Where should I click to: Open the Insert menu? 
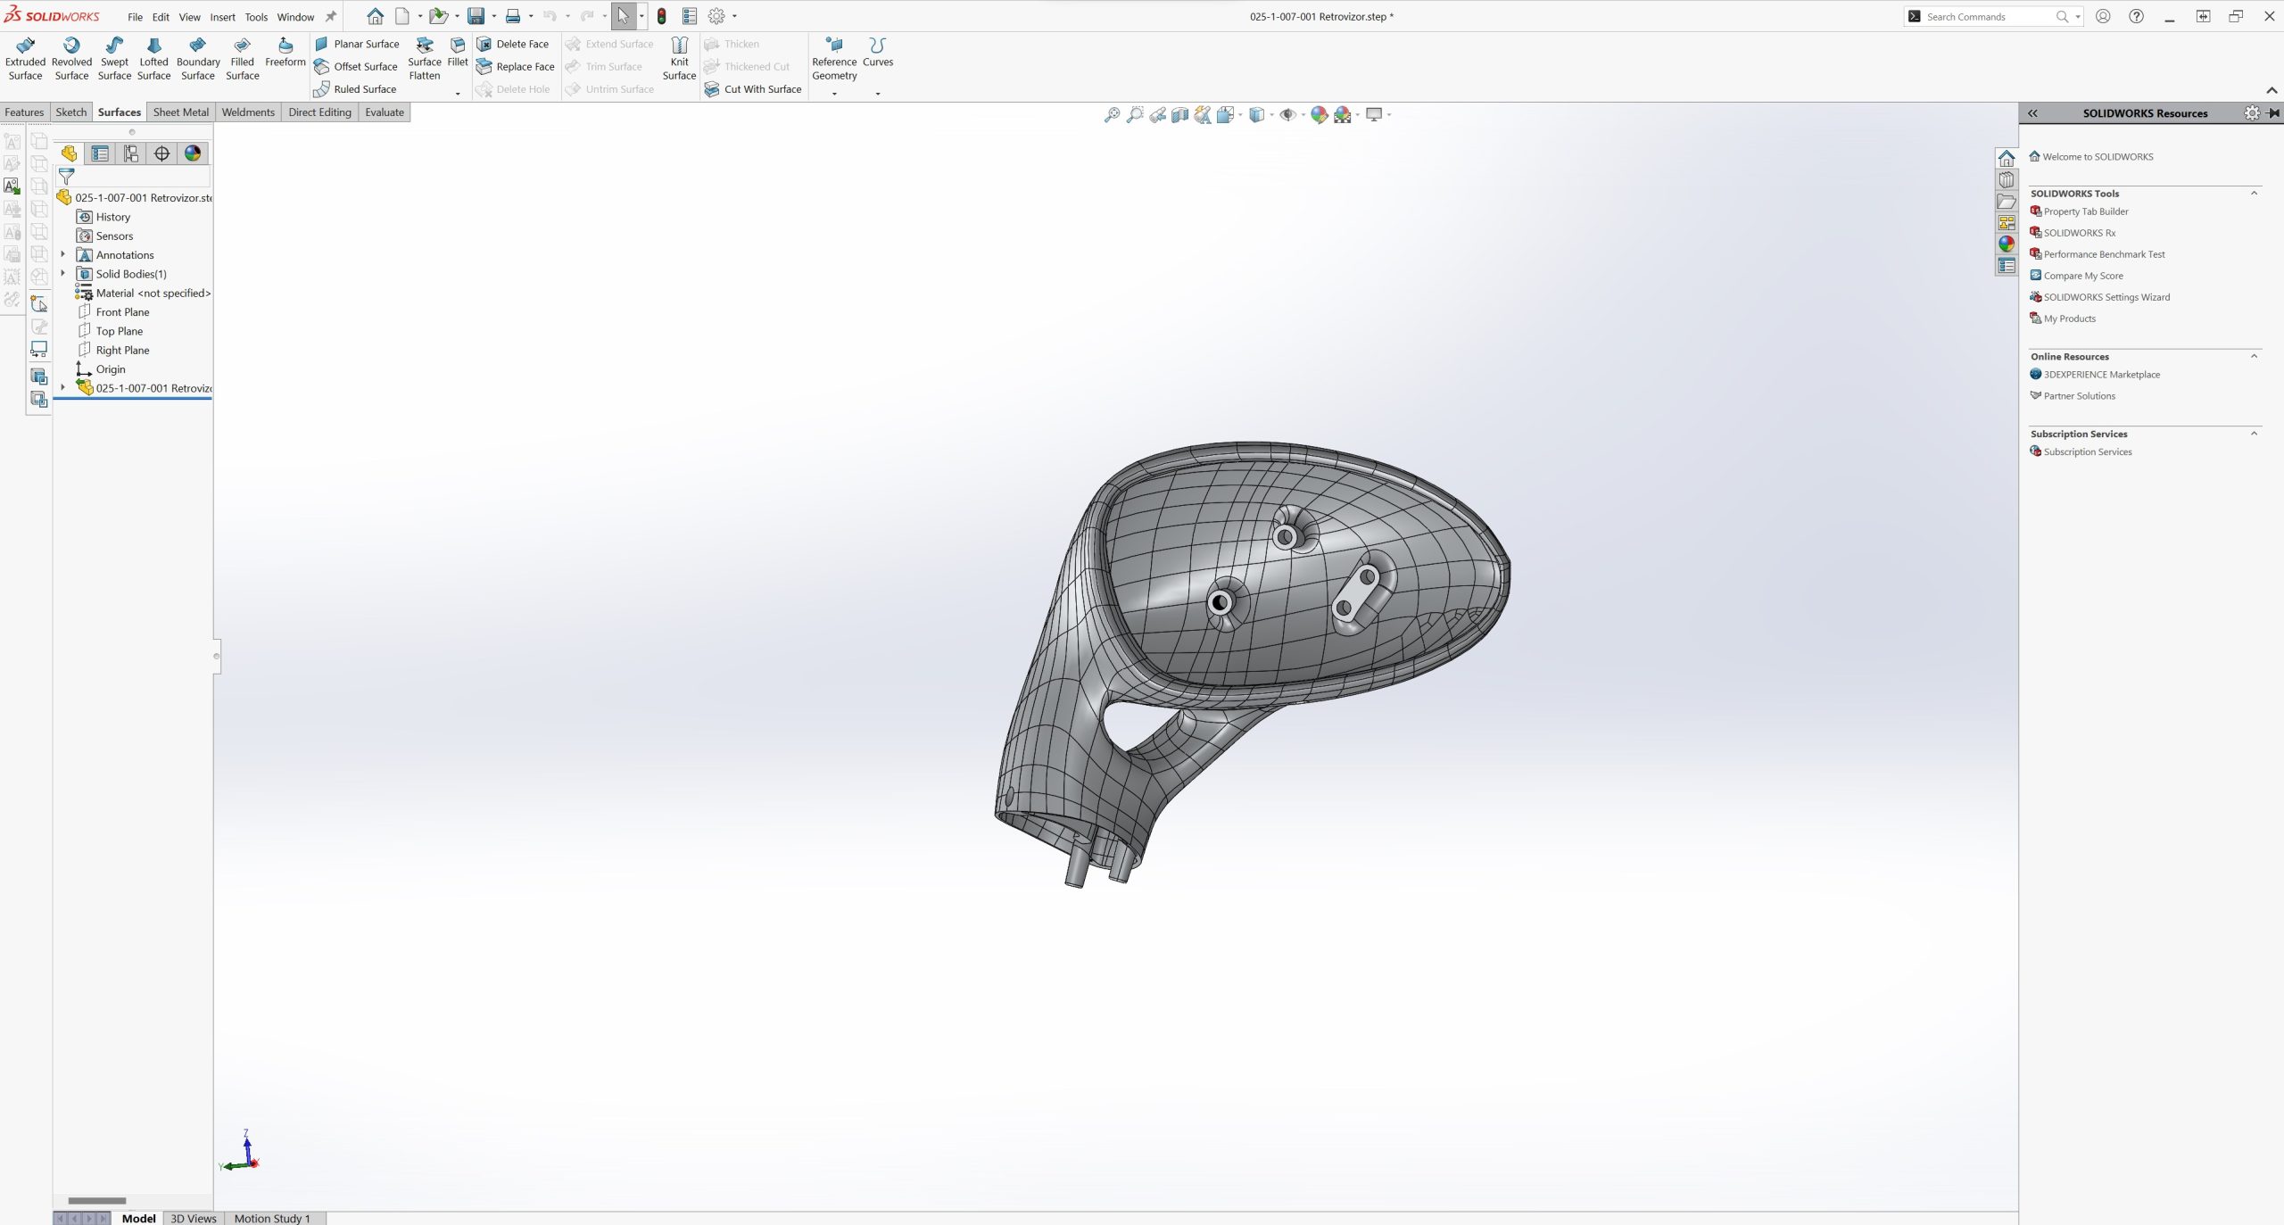222,17
